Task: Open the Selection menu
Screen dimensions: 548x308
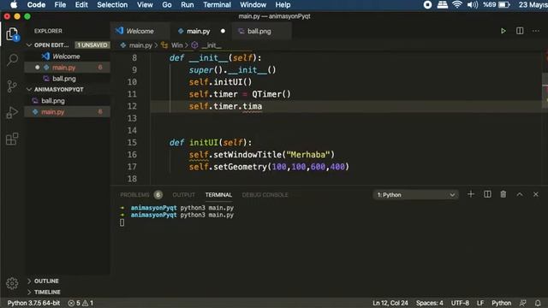Action: click(112, 5)
